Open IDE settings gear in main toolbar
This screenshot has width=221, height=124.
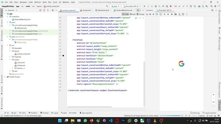click(215, 6)
